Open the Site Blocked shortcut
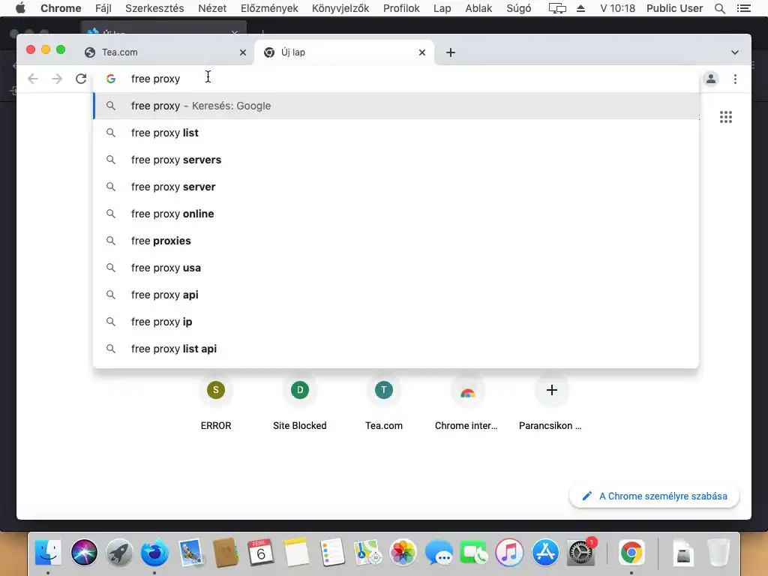The width and height of the screenshot is (768, 576). [300, 402]
